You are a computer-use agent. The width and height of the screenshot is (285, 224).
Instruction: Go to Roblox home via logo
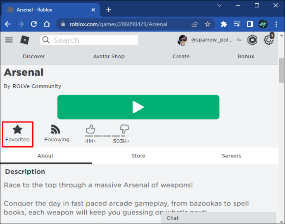(25, 40)
